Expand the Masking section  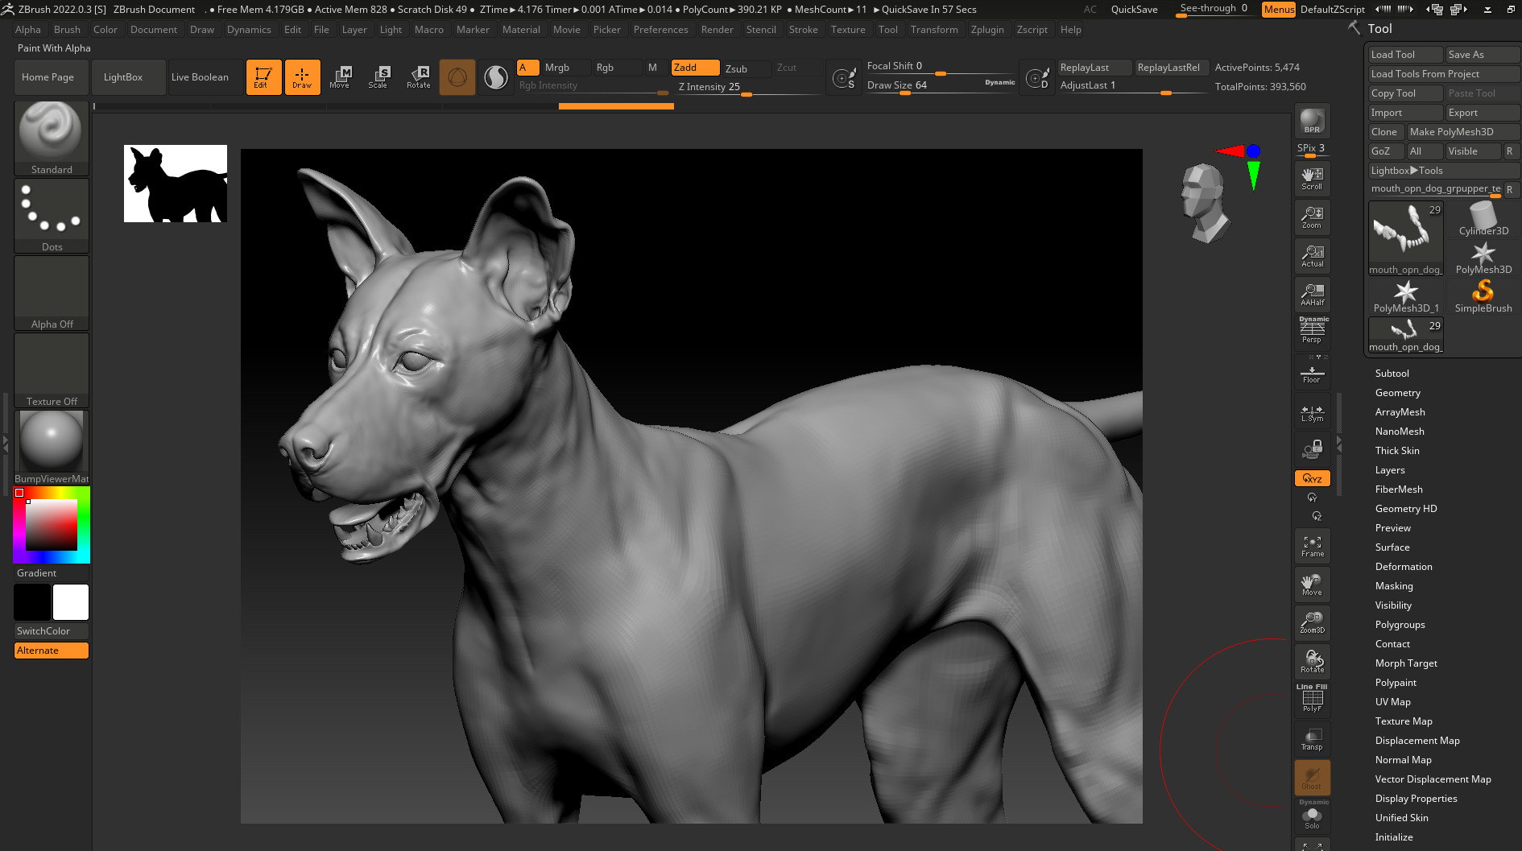[1393, 586]
